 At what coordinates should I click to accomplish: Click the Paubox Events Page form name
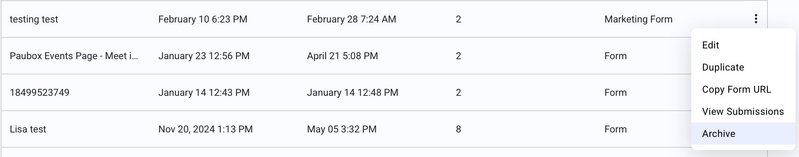74,56
